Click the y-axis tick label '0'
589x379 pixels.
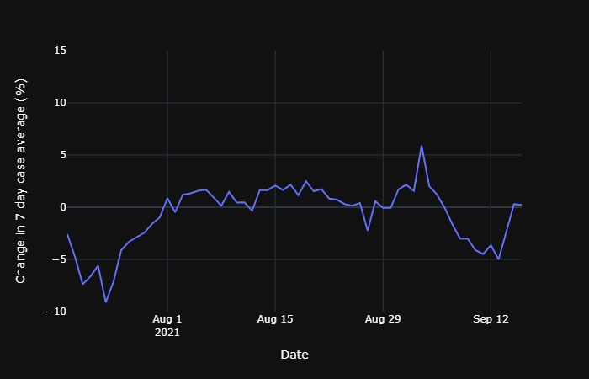[63, 207]
